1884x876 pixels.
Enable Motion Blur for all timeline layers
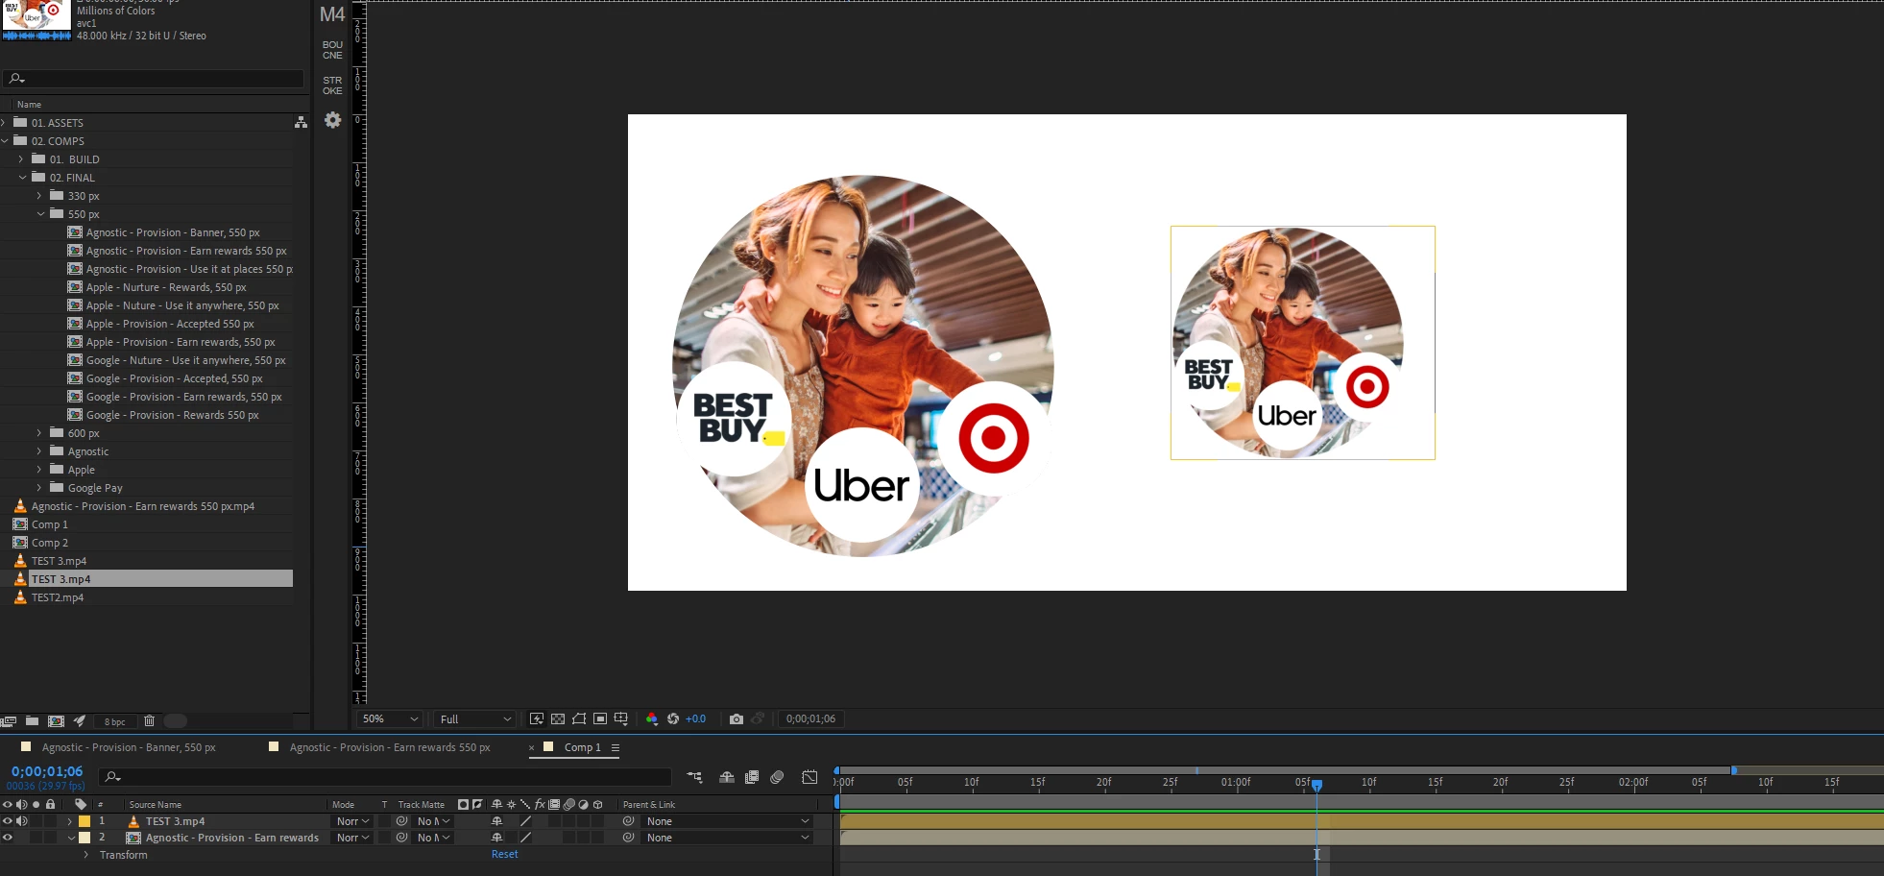coord(778,777)
